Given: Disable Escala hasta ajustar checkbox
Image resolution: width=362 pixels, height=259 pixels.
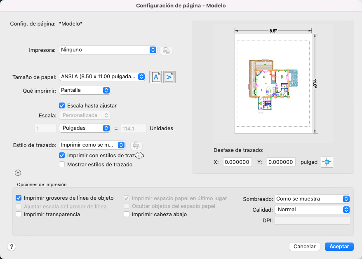Looking at the screenshot, I should [62, 105].
